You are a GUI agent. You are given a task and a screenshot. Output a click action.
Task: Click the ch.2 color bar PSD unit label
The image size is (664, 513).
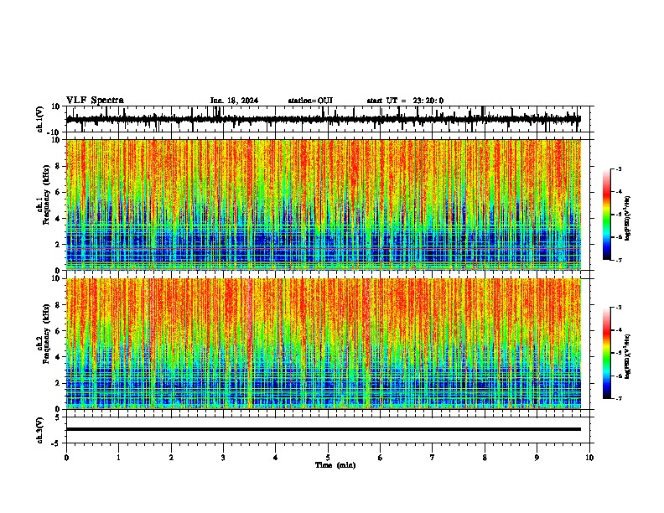pyautogui.click(x=628, y=356)
